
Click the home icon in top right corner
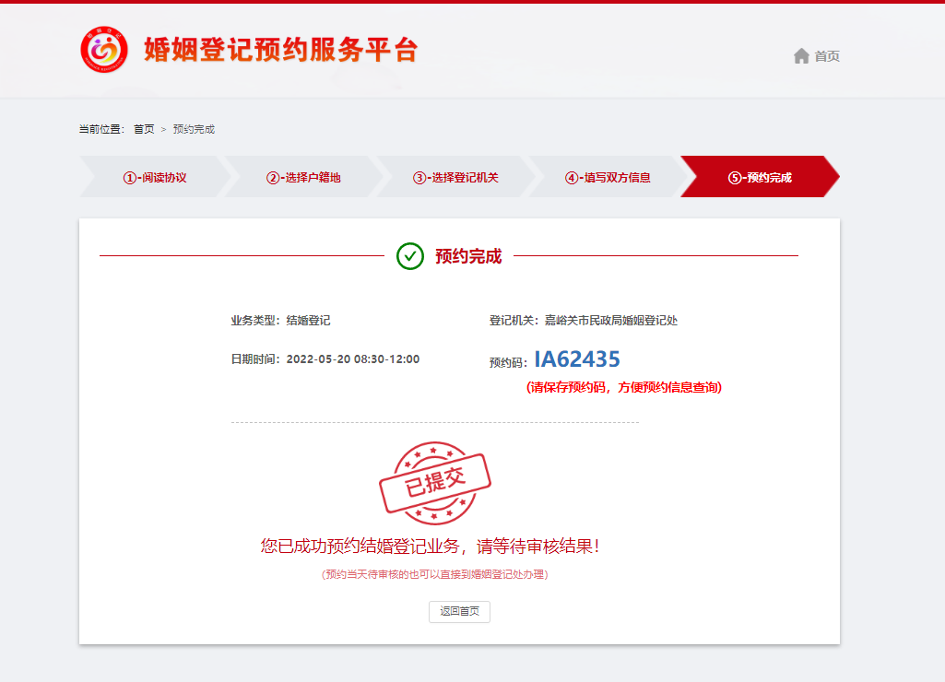(801, 55)
